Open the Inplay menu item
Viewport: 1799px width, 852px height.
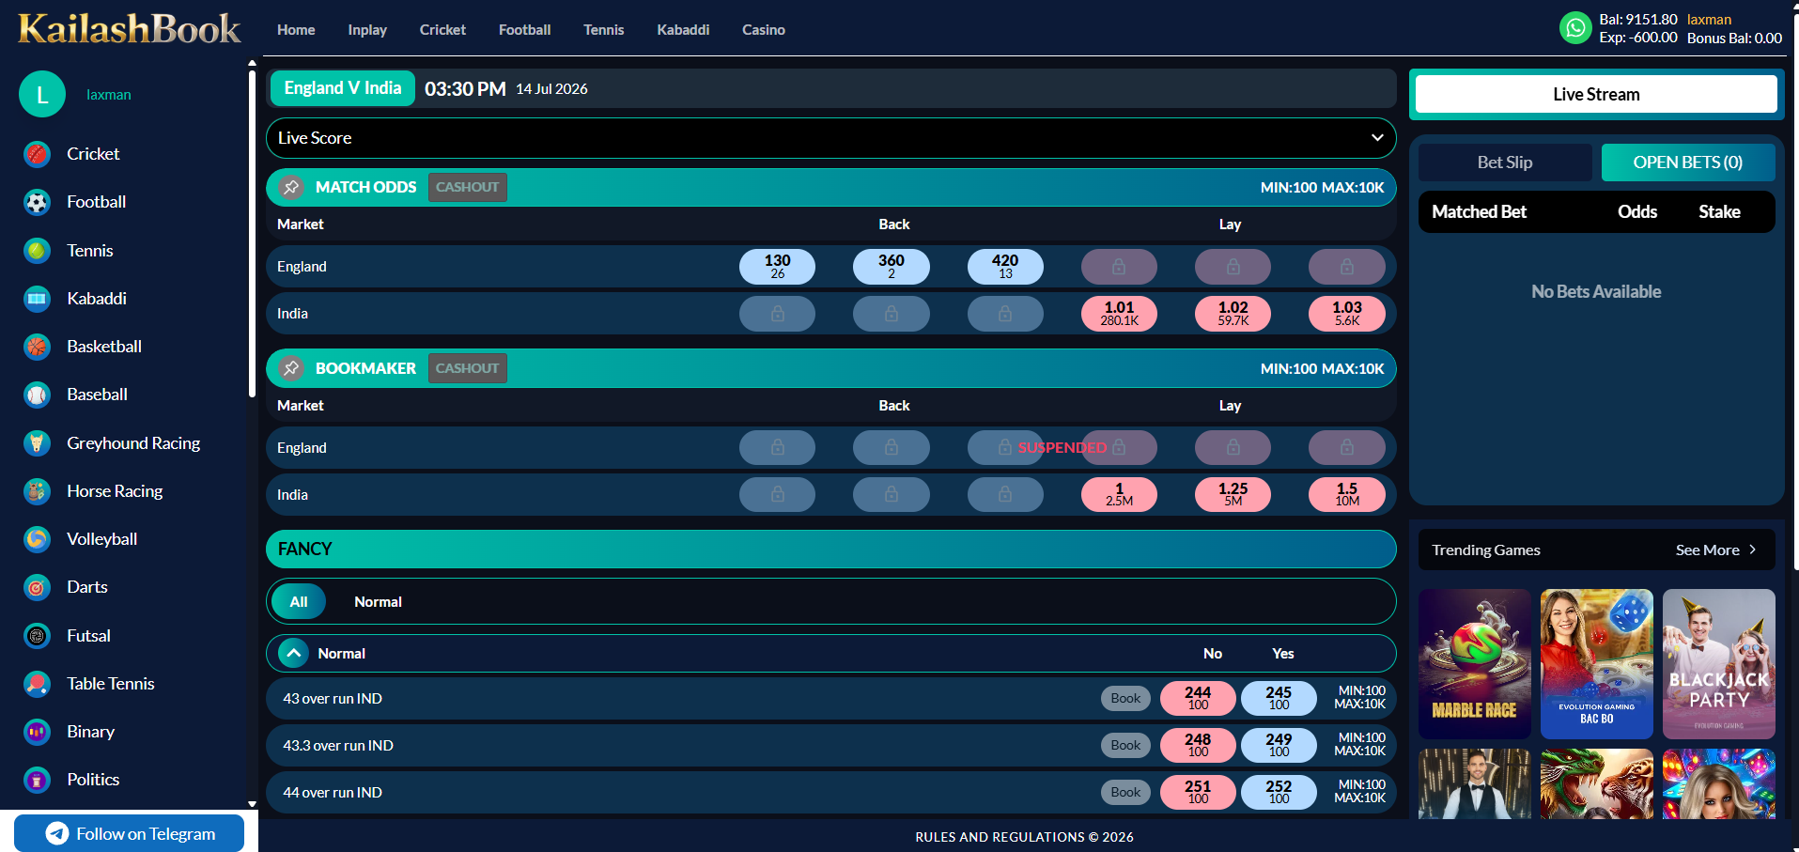[x=367, y=30]
